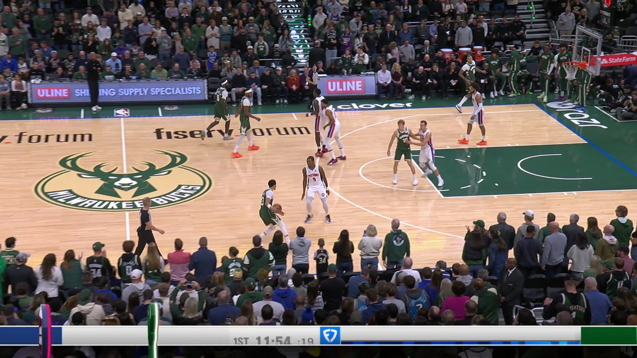
Task: Click the green team block on scorebar right
Action: (608, 335)
